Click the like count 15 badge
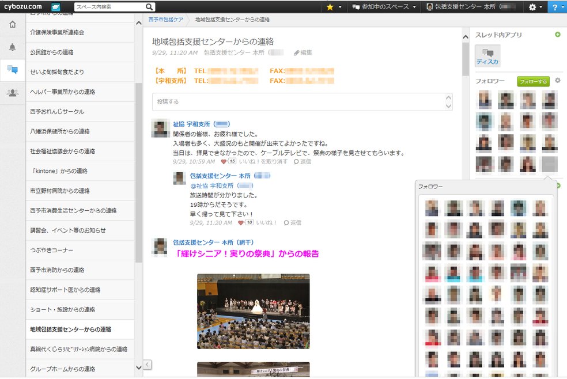 point(232,161)
